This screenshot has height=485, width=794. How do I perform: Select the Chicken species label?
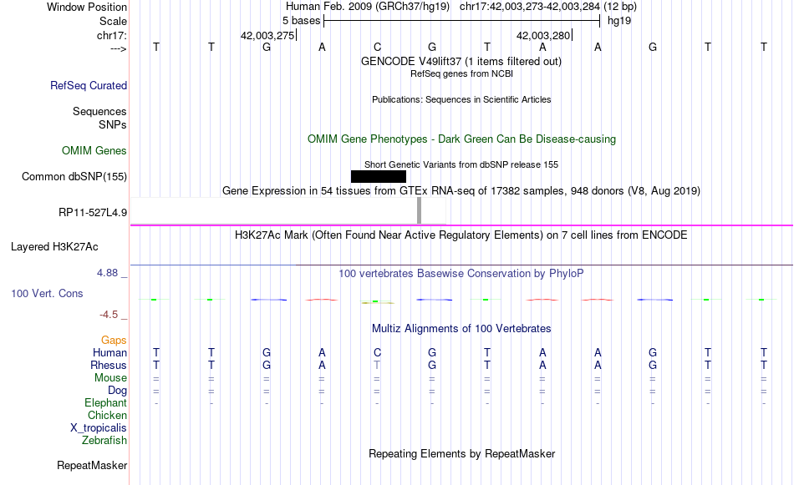click(107, 415)
